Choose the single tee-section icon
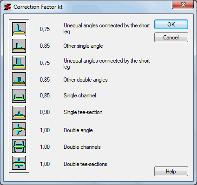The height and width of the screenshot is (185, 197). 19,113
